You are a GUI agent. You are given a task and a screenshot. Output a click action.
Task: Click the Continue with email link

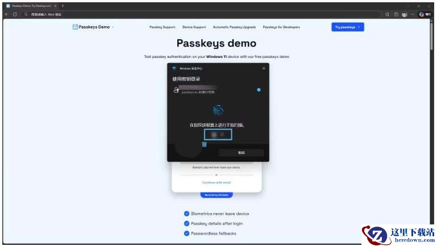pyautogui.click(x=217, y=182)
